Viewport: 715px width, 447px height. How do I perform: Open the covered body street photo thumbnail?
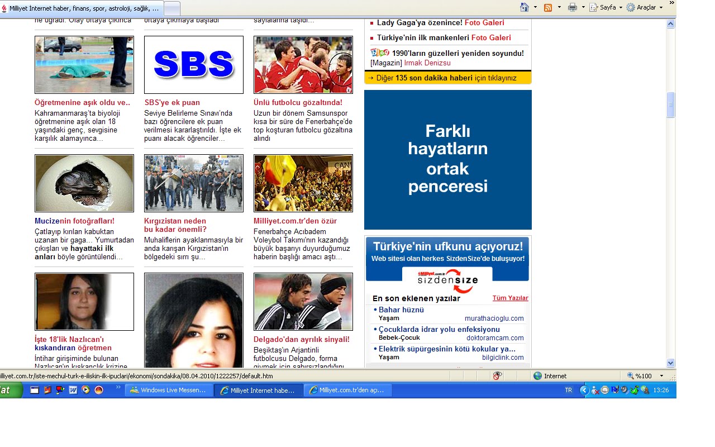pyautogui.click(x=84, y=65)
